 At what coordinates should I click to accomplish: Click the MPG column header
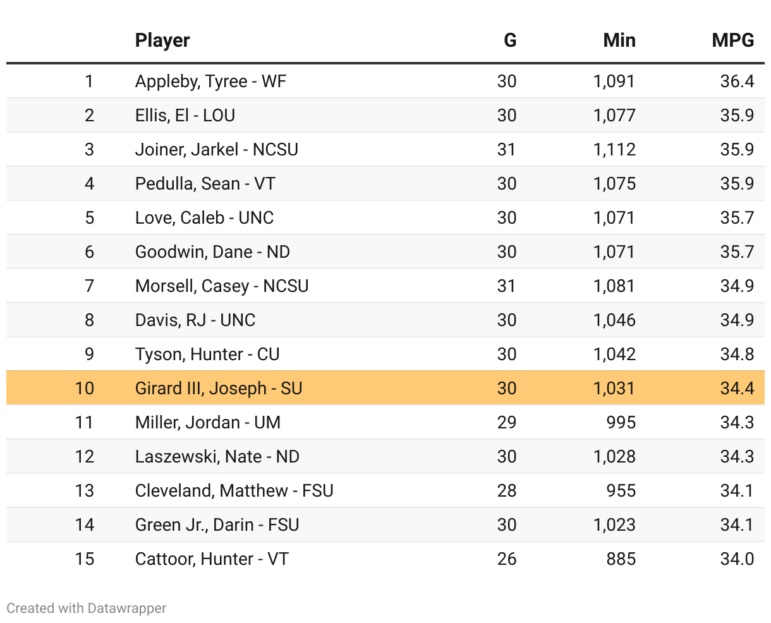pos(732,40)
